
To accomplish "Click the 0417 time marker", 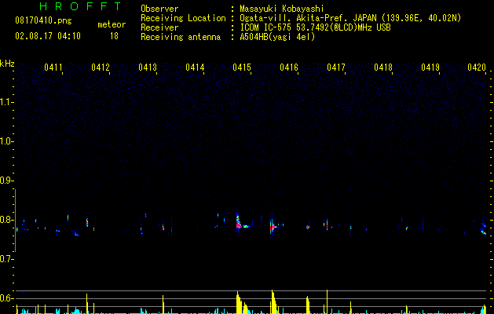I will point(336,68).
